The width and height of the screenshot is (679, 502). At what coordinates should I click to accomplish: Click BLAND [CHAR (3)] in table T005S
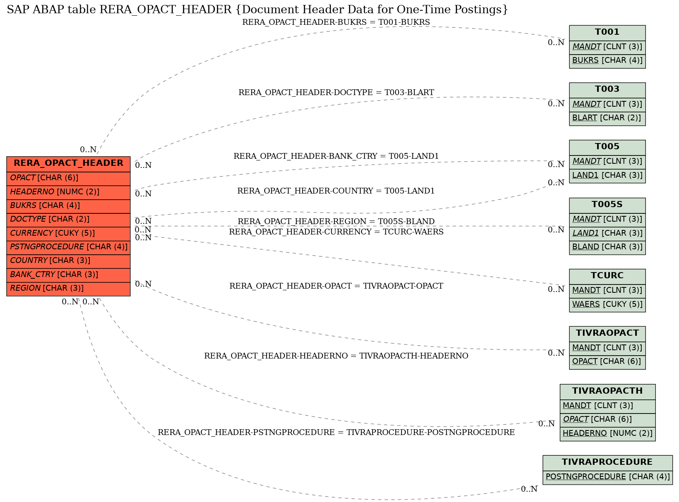[x=607, y=247]
